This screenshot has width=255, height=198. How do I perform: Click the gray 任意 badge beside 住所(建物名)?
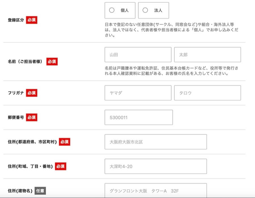[40, 191]
